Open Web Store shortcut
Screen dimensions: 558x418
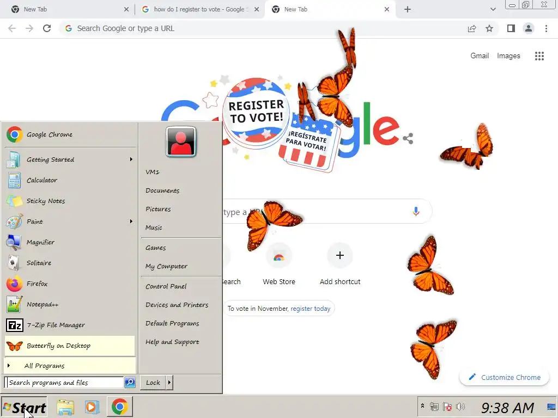pyautogui.click(x=279, y=265)
